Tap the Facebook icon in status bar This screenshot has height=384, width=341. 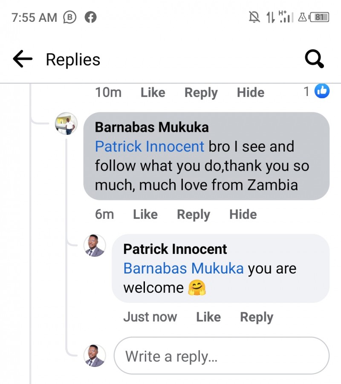90,17
